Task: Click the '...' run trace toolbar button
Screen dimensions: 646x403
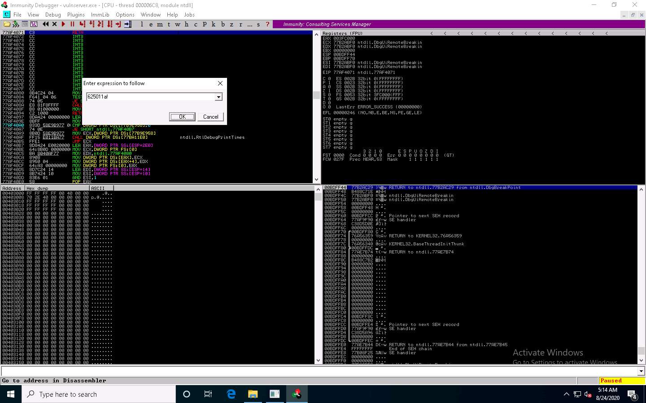Action: pyautogui.click(x=249, y=24)
